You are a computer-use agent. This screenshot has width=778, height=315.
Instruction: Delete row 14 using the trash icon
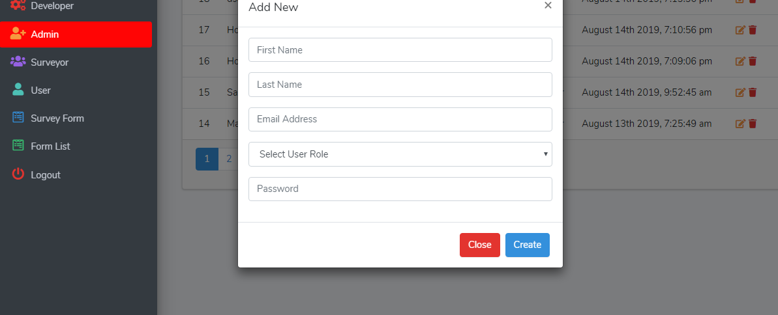click(752, 123)
